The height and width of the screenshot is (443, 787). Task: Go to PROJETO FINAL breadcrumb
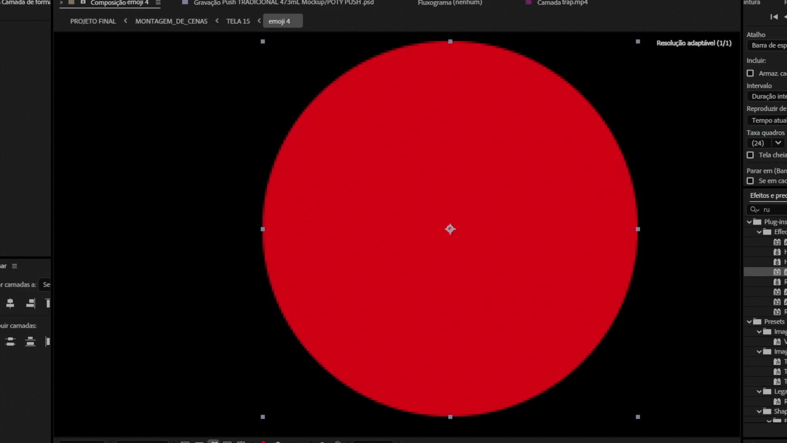coord(93,21)
